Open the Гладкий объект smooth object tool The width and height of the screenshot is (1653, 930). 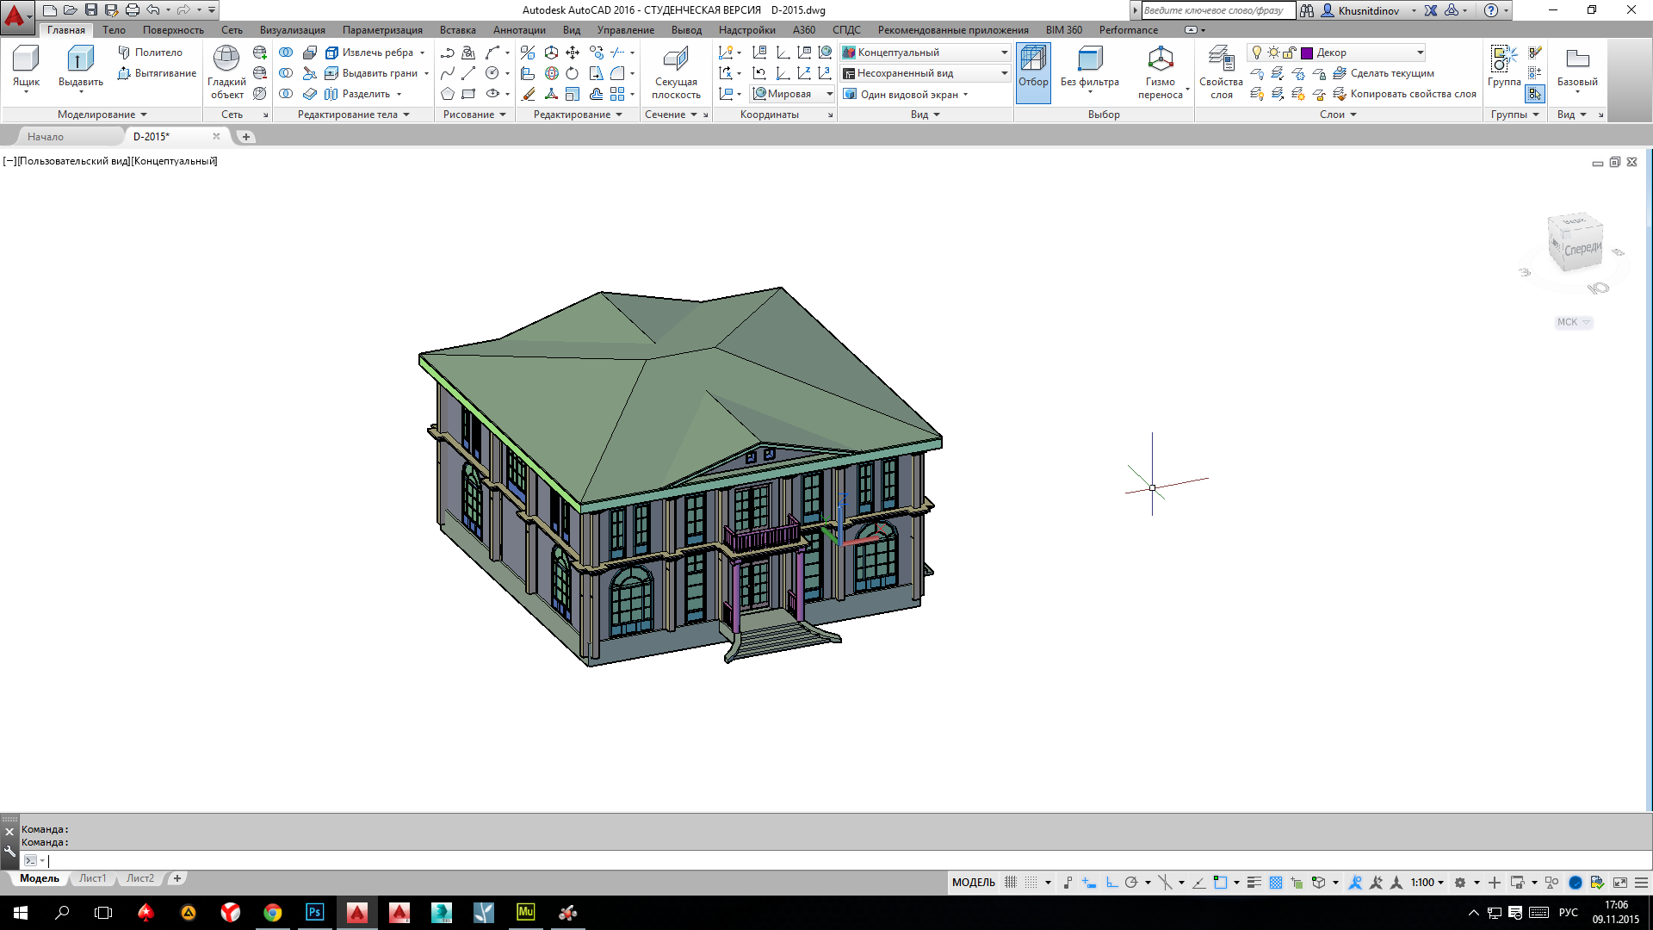[x=226, y=72]
